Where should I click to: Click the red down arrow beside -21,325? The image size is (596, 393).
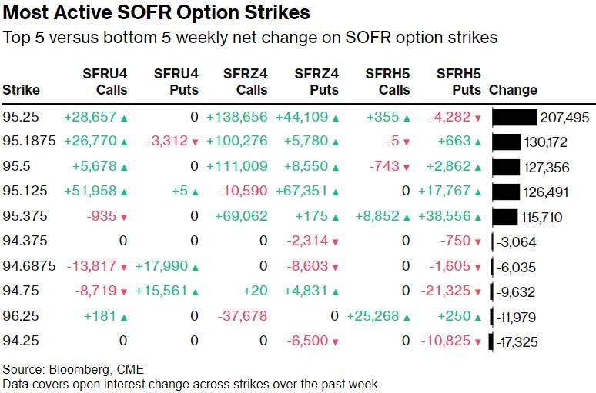tap(478, 291)
